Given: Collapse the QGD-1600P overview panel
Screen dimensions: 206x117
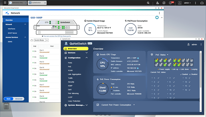Looking at the screenshot, I should (x=162, y=18).
